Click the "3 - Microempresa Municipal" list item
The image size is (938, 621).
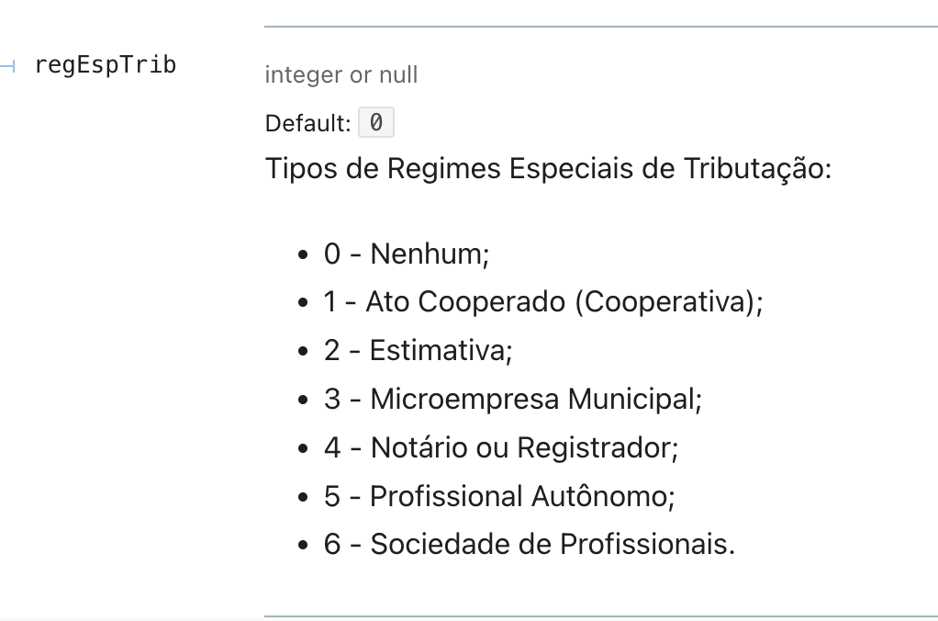(x=513, y=399)
